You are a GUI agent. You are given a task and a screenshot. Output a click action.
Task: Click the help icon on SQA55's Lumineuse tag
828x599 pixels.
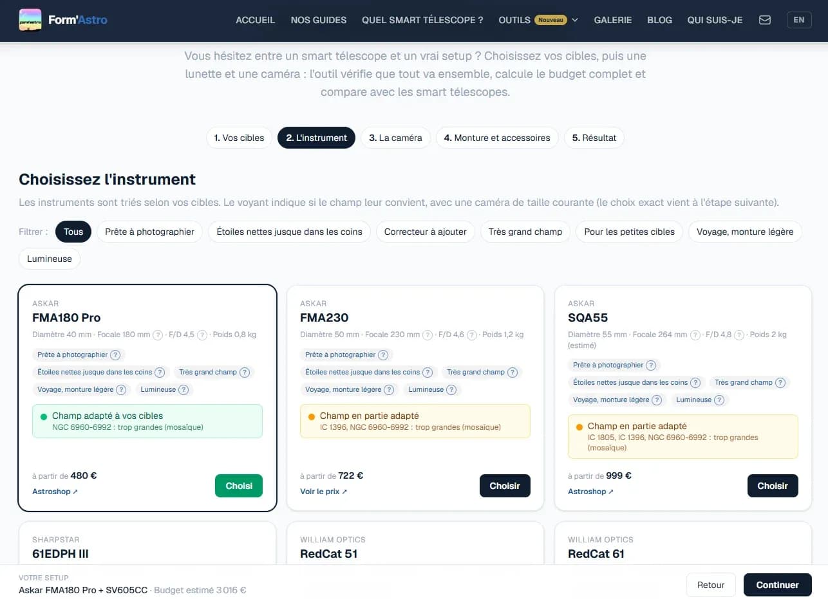tap(719, 400)
